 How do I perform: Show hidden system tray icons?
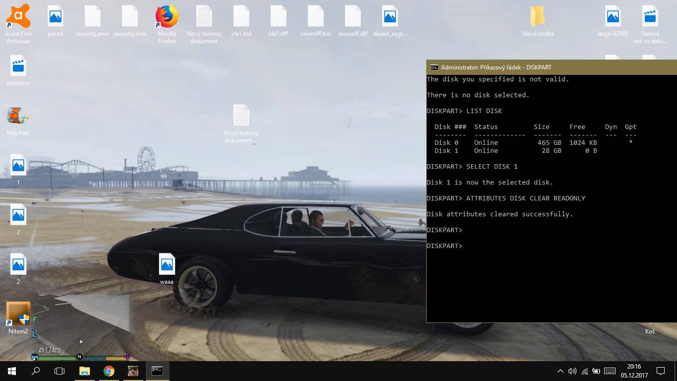[x=561, y=371]
